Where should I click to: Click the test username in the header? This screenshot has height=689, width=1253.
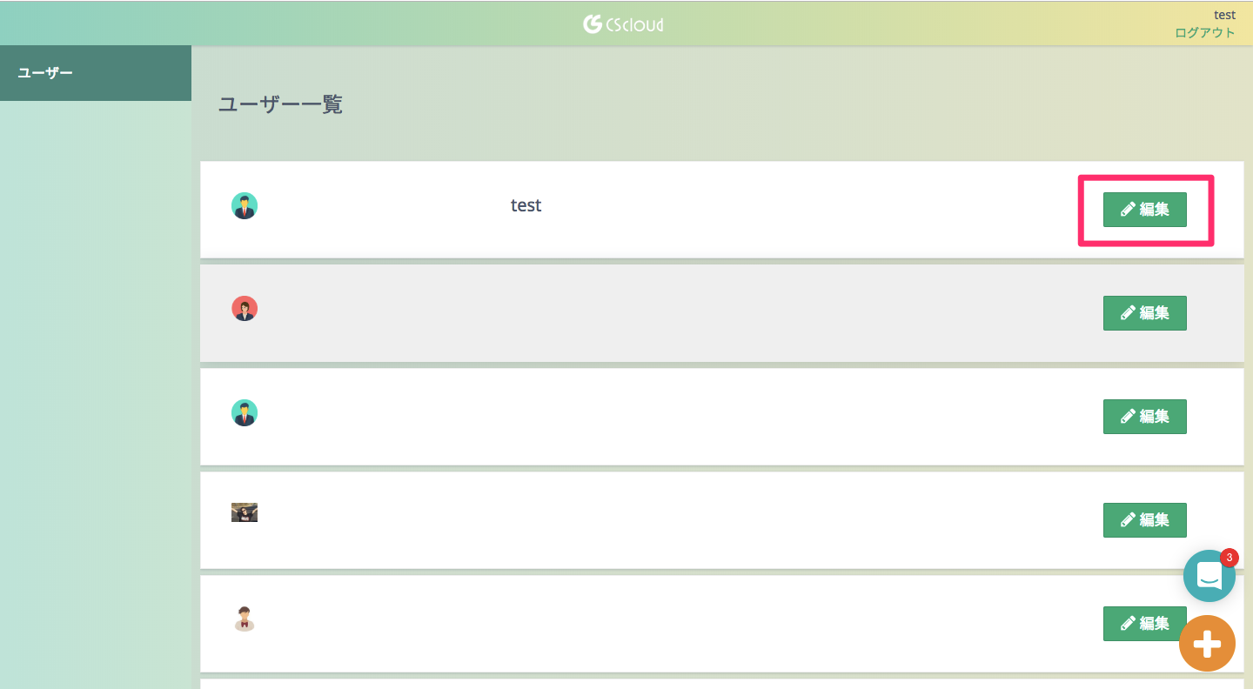pyautogui.click(x=1224, y=15)
